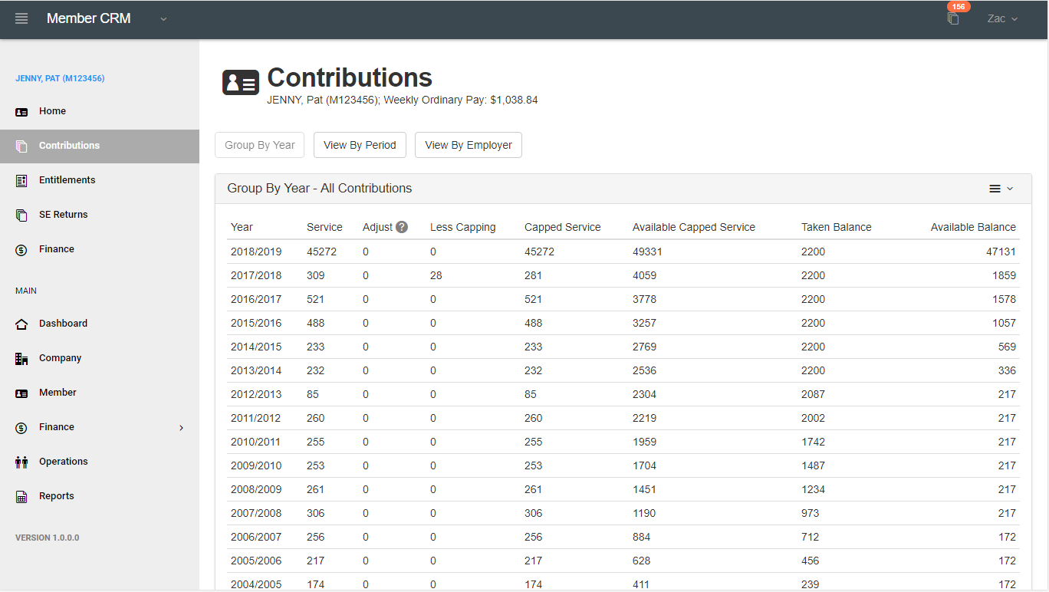1049x592 pixels.
Task: Open the Zac user menu dropdown
Action: pos(1002,18)
